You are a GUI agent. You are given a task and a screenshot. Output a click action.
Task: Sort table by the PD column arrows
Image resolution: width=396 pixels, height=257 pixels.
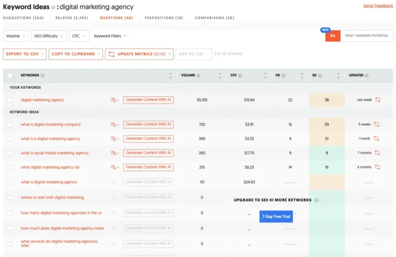[302, 75]
